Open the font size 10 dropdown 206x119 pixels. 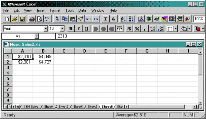(62, 29)
